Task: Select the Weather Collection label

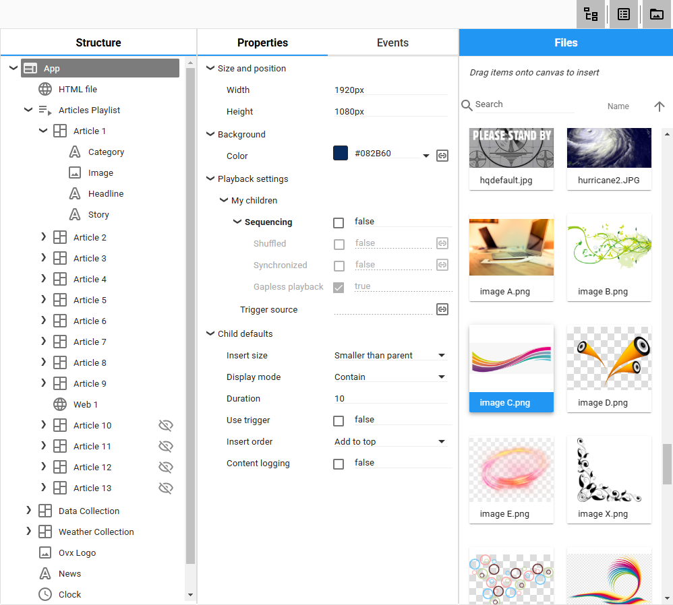Action: click(x=96, y=532)
